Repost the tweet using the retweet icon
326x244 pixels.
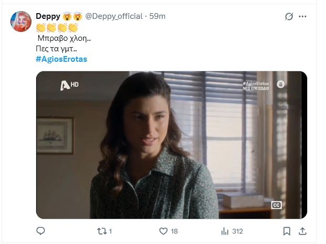(x=102, y=231)
